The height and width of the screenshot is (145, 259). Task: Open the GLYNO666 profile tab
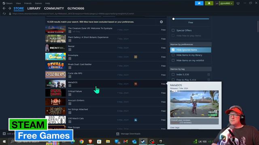[76, 8]
